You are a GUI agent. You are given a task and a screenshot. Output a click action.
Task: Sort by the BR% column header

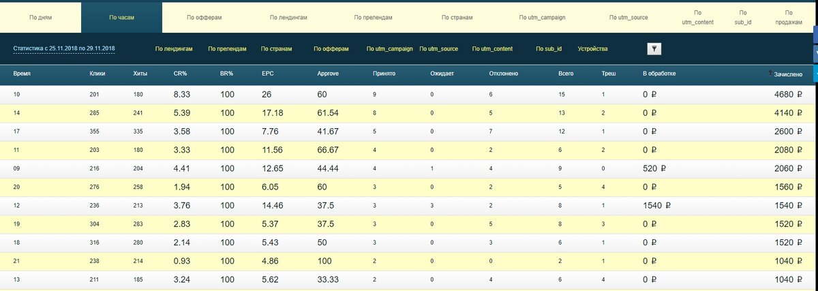[227, 73]
